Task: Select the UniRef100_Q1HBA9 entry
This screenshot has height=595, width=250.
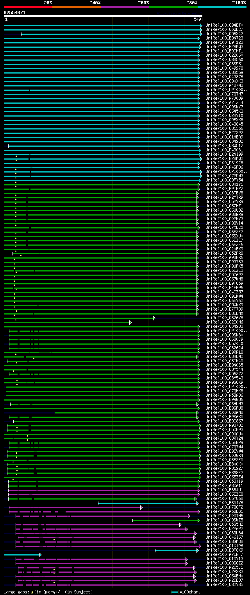Action: (224, 137)
